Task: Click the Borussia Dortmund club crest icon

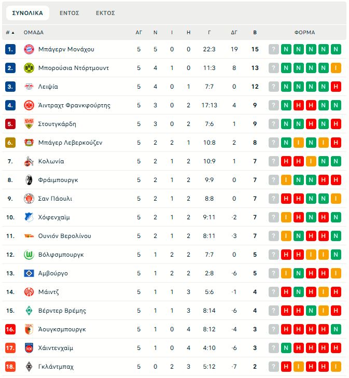Action: 29,68
